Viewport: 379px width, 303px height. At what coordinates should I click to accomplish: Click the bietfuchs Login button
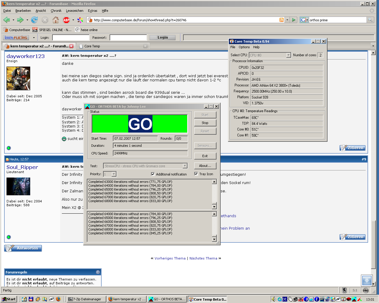click(x=163, y=38)
